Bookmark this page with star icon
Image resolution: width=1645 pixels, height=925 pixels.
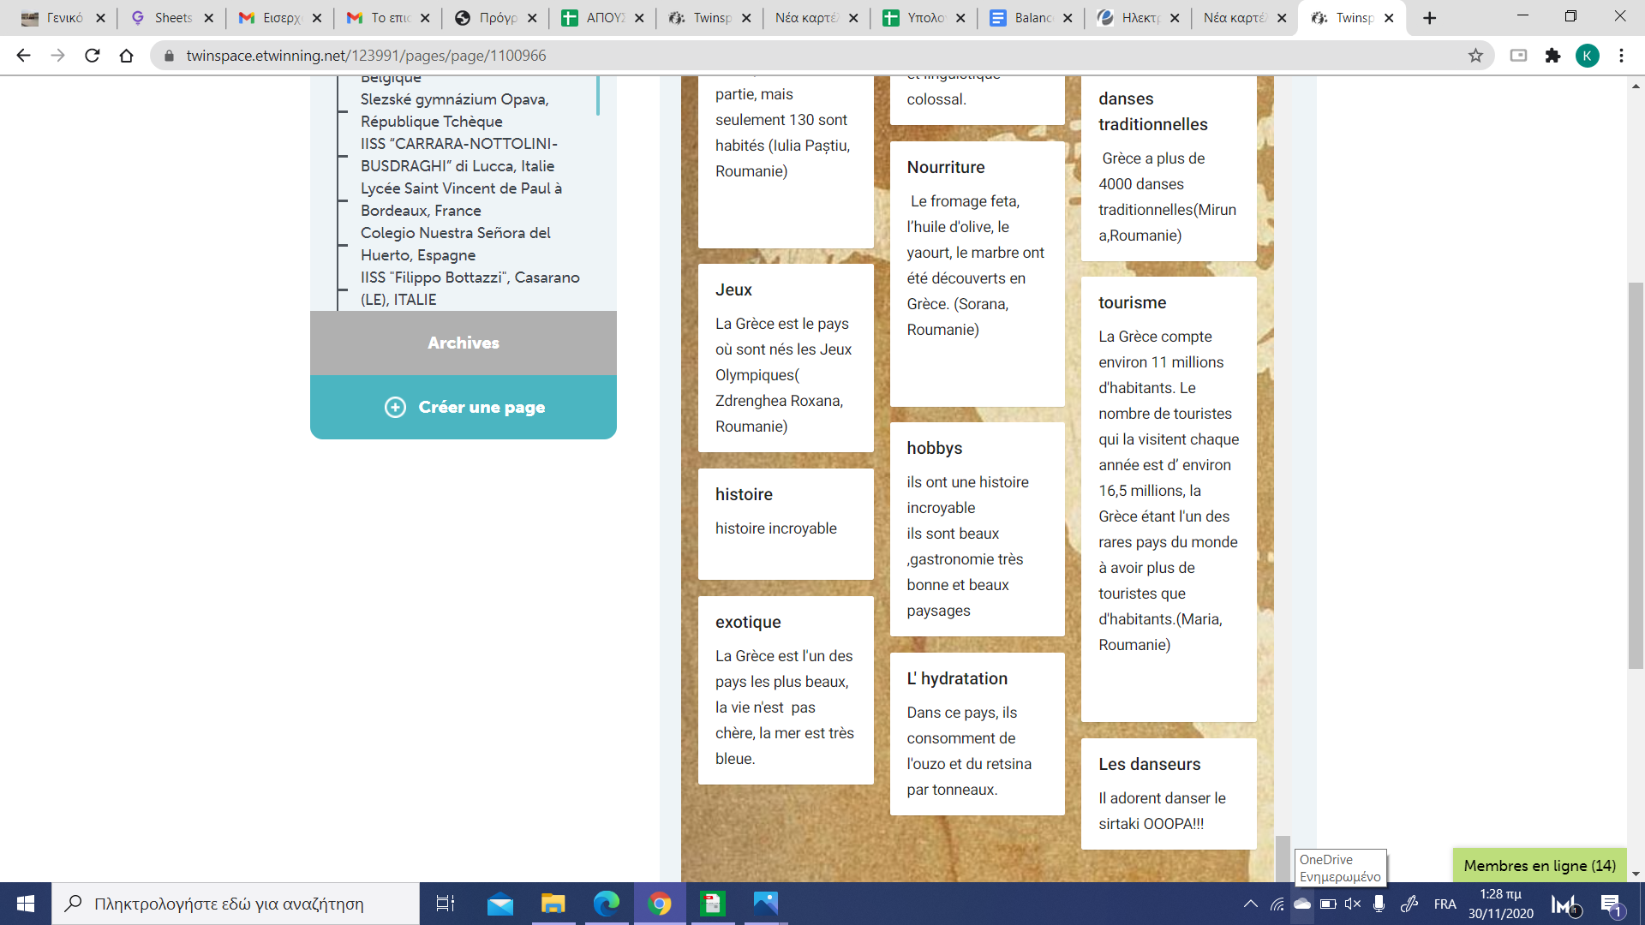[x=1475, y=56]
